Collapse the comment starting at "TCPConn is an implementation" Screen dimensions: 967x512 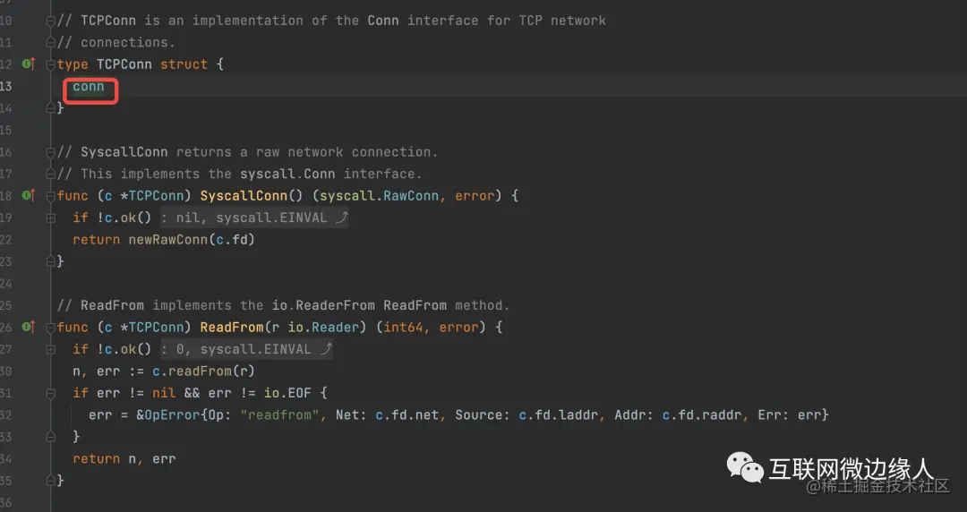pos(50,21)
